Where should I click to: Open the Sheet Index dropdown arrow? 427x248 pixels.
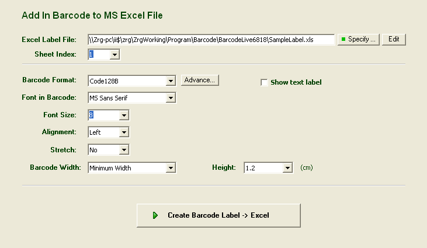coord(114,55)
